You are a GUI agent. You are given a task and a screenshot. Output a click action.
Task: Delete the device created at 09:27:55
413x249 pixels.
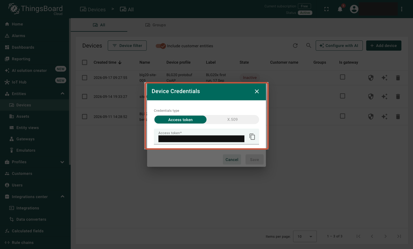[398, 78]
